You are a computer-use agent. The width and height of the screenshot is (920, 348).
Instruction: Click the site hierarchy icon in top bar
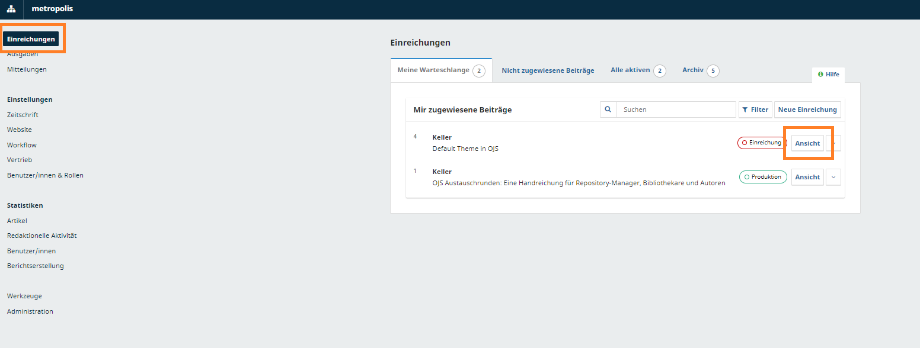pyautogui.click(x=11, y=9)
